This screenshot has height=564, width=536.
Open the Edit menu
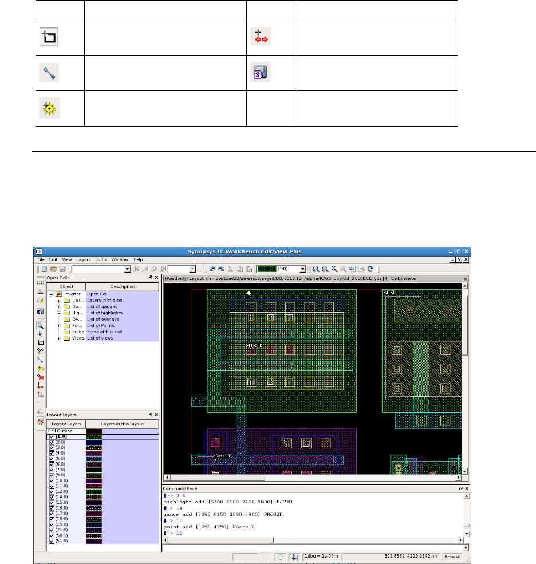(53, 260)
